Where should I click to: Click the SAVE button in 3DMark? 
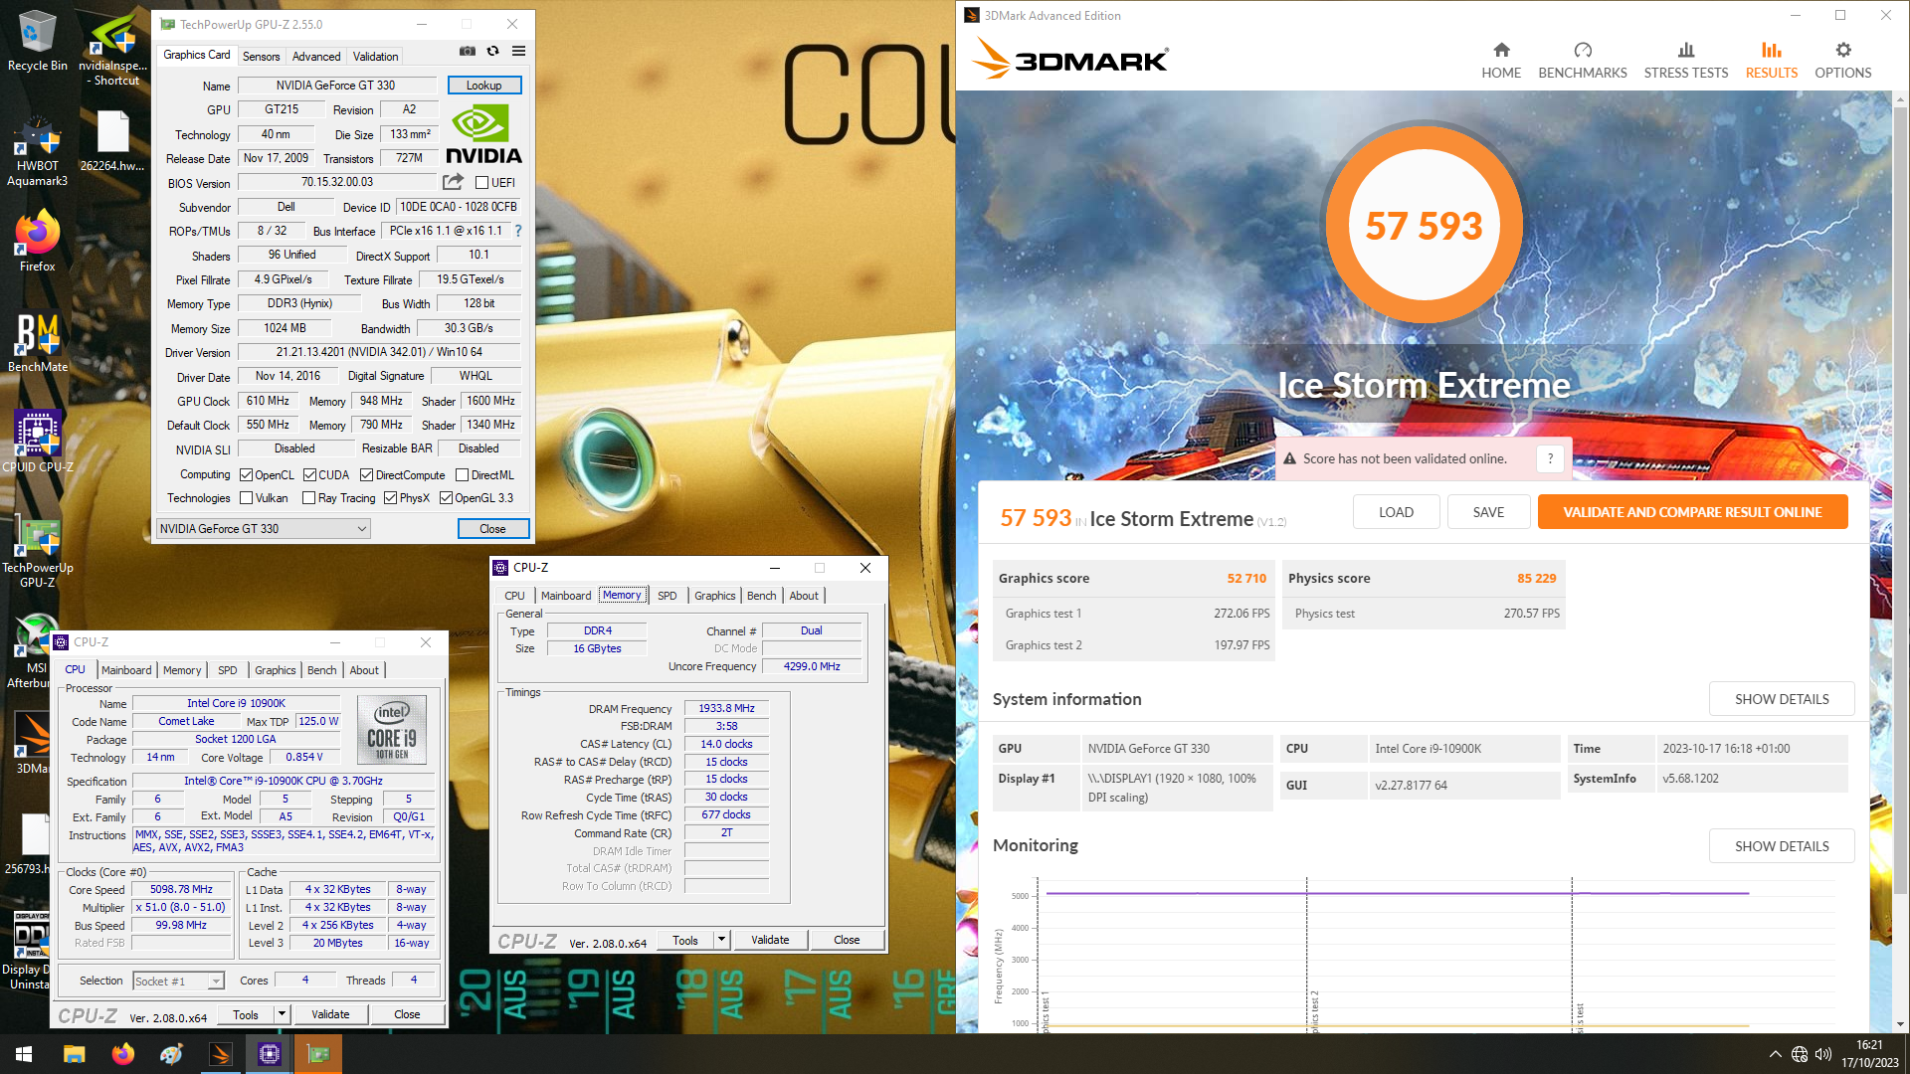[x=1488, y=512]
